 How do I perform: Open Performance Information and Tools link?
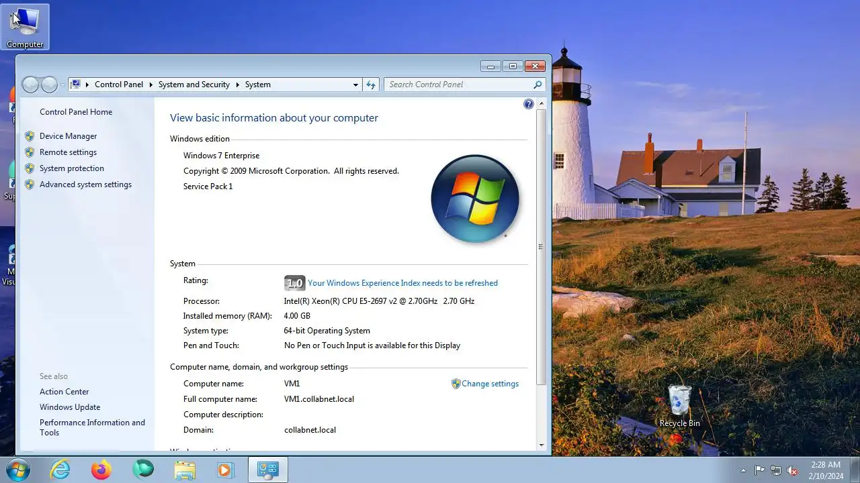(x=92, y=427)
